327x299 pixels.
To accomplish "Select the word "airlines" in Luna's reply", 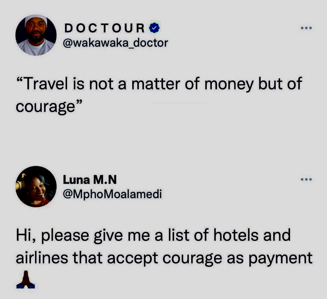I will click(x=42, y=258).
